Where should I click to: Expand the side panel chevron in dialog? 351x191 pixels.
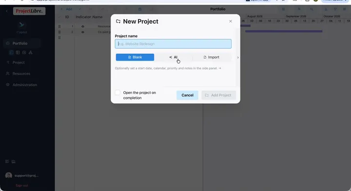(238, 57)
